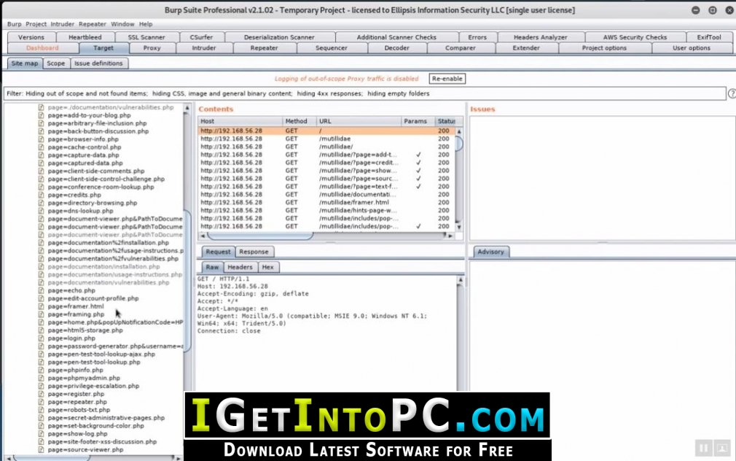Click the request pane scroll up arrow
This screenshot has width=736, height=461.
[461, 279]
